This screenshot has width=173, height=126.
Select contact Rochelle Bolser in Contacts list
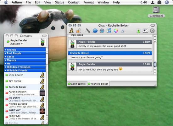tap(25, 87)
